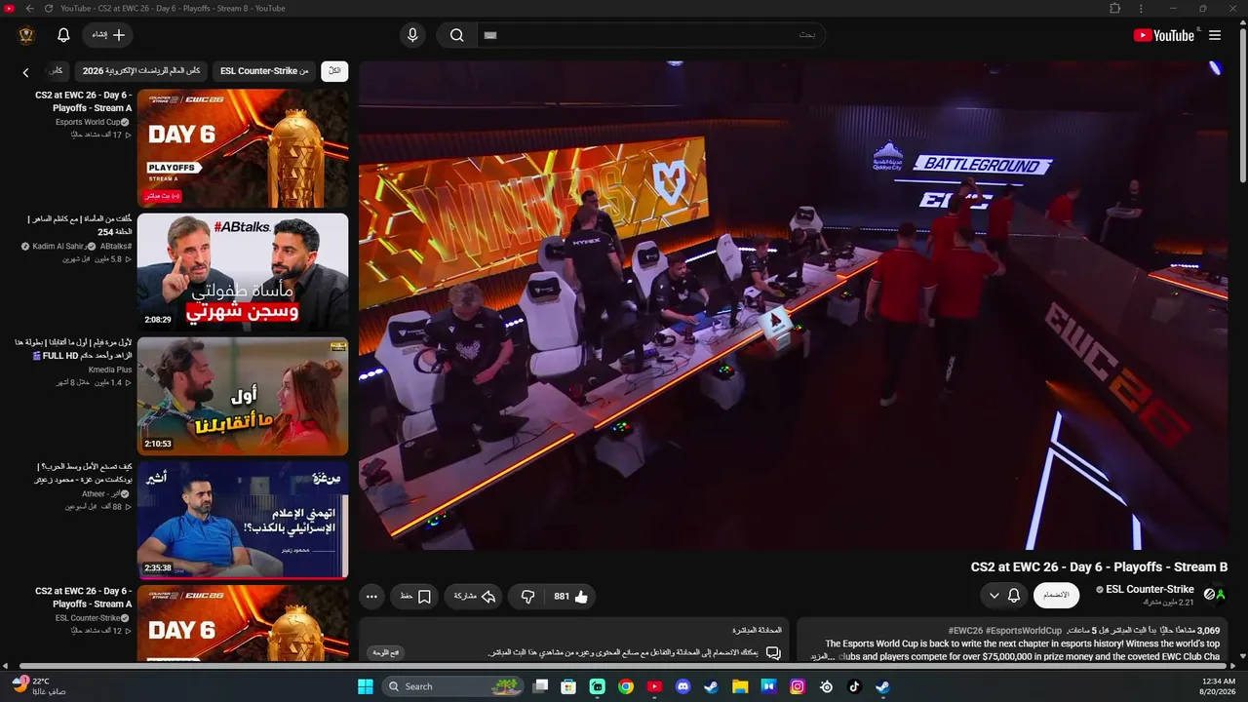Select the 'All' filter chip
The height and width of the screenshot is (702, 1248).
(334, 71)
